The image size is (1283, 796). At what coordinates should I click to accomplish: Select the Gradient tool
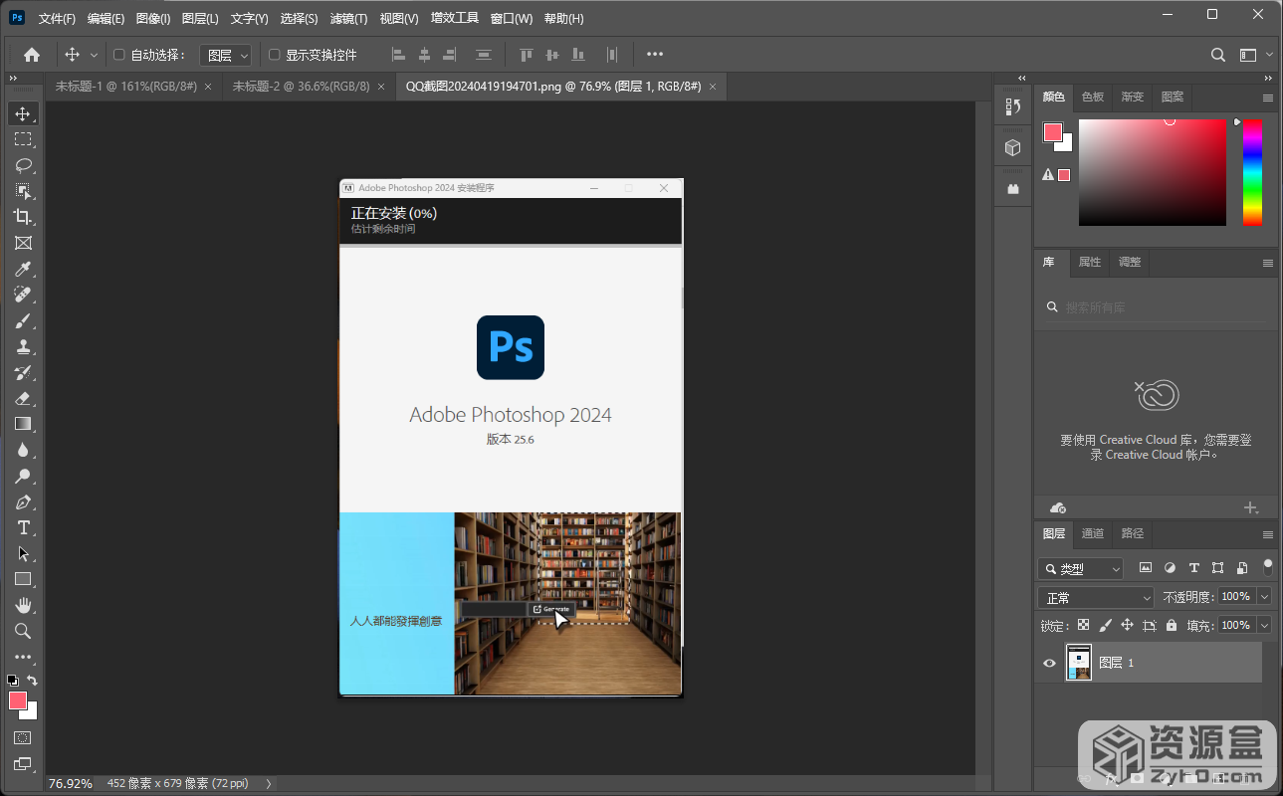point(23,424)
